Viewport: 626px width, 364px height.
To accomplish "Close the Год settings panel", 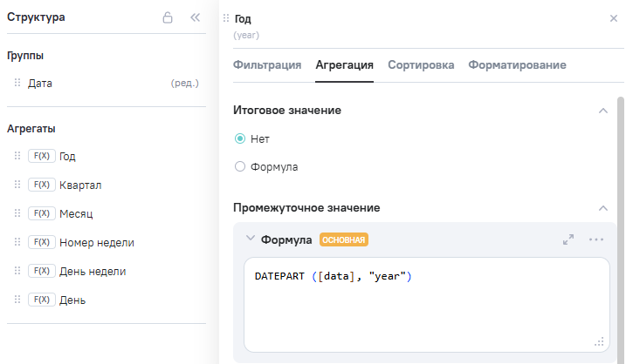I will [x=613, y=18].
